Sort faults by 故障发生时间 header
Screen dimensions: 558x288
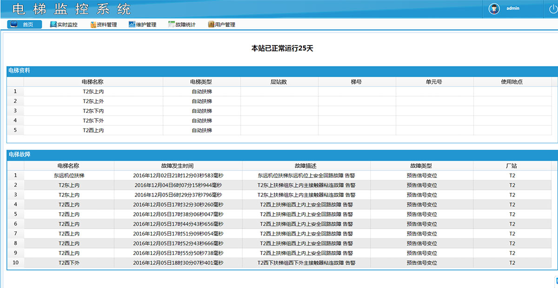(x=177, y=166)
